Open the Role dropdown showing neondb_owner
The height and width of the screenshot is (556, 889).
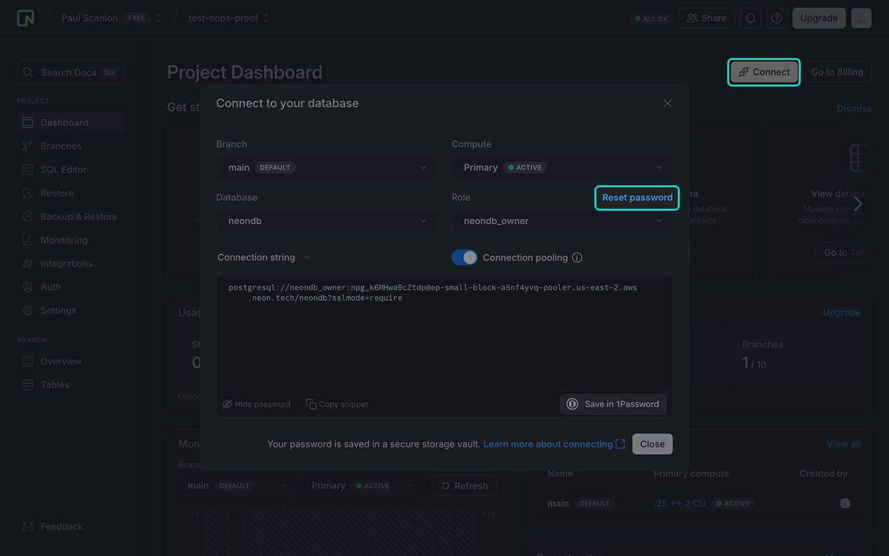pos(561,221)
